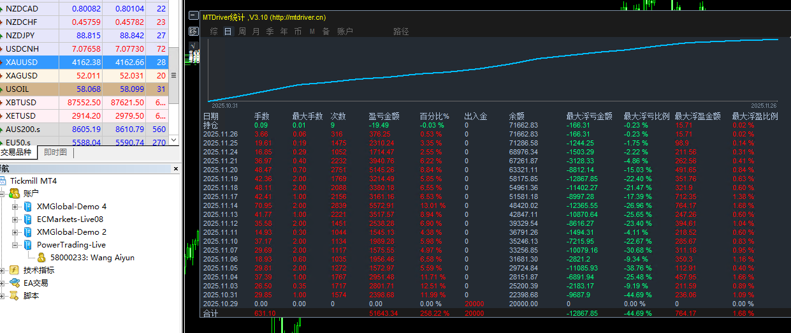Click the 2025.10.29 date row
Image resolution: width=791 pixels, height=333 pixels.
click(x=220, y=304)
